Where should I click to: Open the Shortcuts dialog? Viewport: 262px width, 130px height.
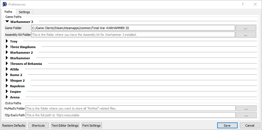(x=38, y=126)
